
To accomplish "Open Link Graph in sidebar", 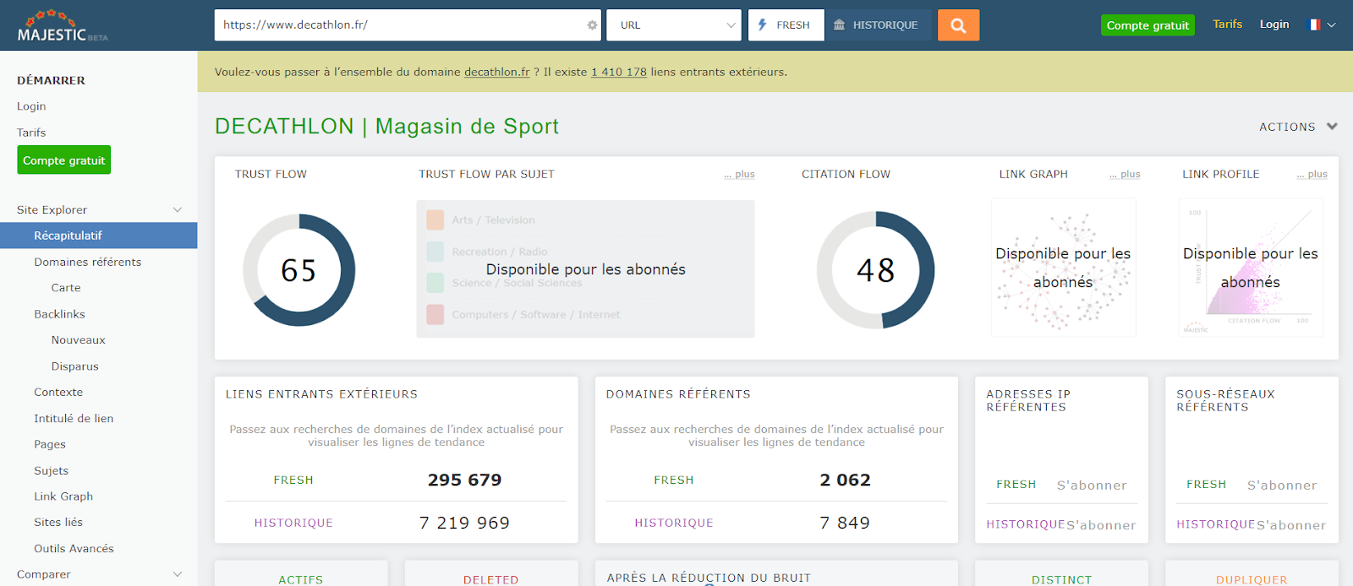I will coord(63,496).
